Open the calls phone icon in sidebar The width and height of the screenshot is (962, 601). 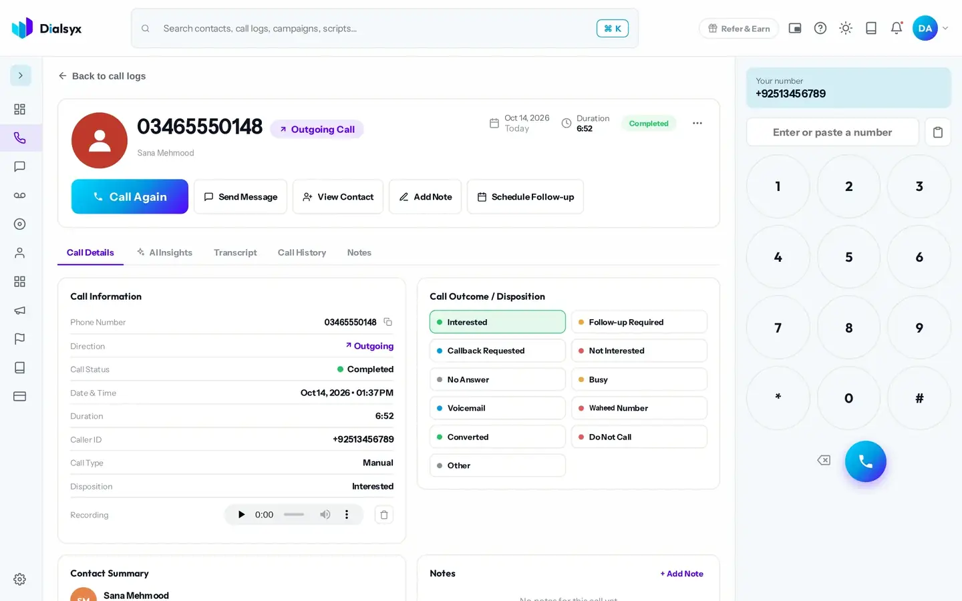(x=20, y=138)
